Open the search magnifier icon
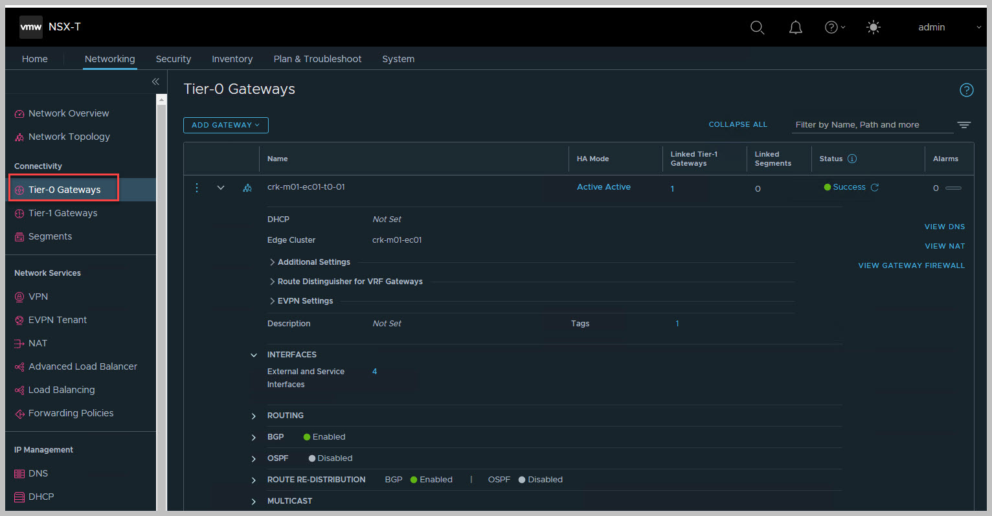The height and width of the screenshot is (516, 992). 757,27
